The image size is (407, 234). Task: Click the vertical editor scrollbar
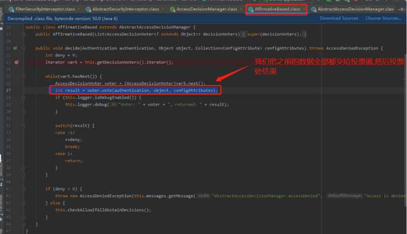tap(405, 129)
